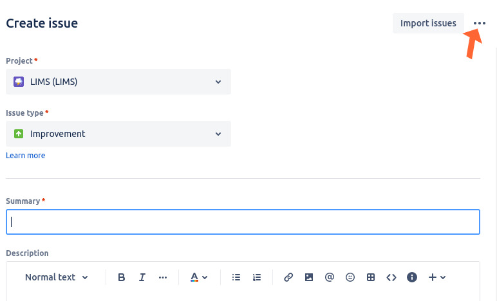The width and height of the screenshot is (497, 301).
Task: Insert a bullet list
Action: [x=236, y=277]
